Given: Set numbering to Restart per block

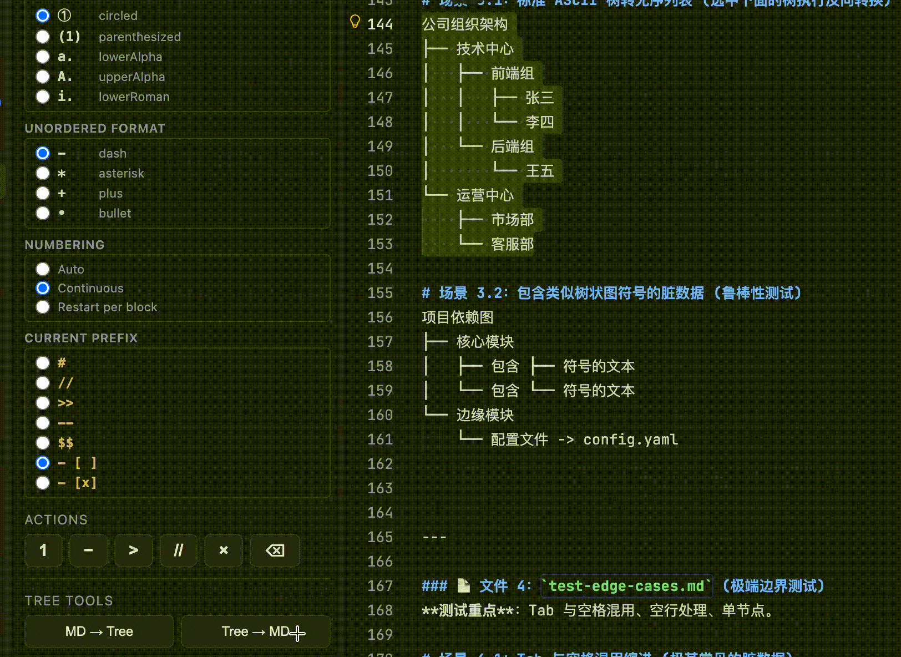Looking at the screenshot, I should pyautogui.click(x=43, y=307).
